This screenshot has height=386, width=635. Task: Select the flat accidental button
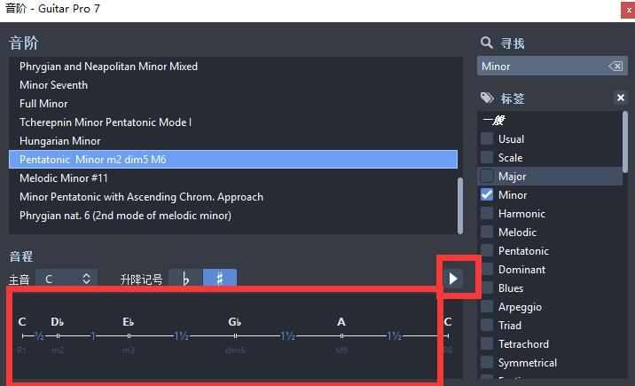coord(185,279)
